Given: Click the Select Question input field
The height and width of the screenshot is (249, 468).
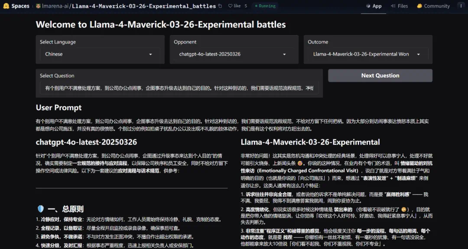Looking at the screenshot, I should click(179, 88).
